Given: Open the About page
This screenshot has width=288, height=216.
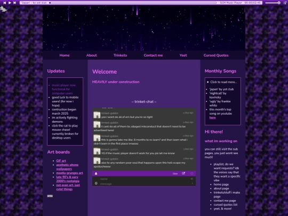Looking at the screenshot, I should [x=92, y=55].
